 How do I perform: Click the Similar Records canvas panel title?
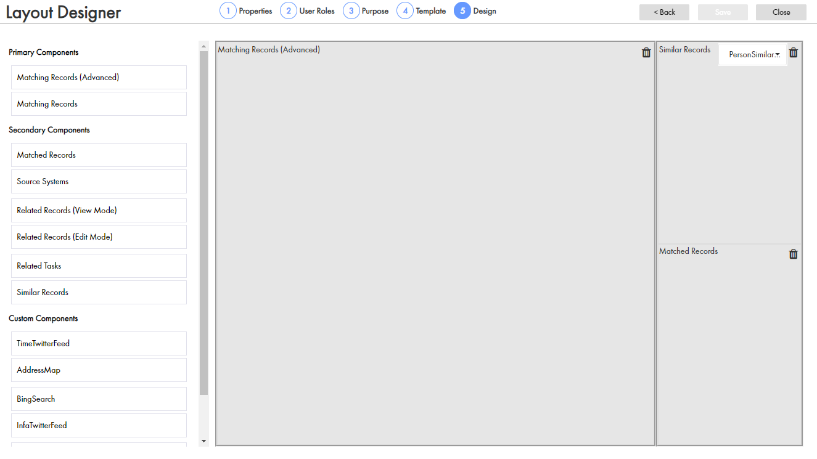click(x=684, y=50)
